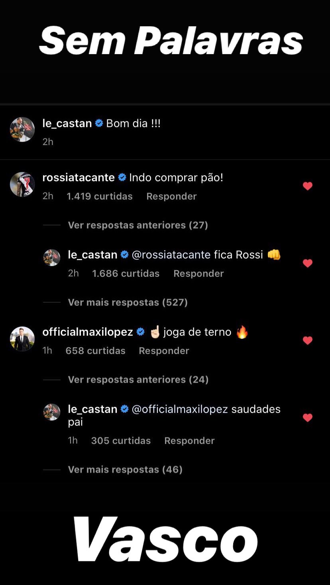View the 1.419 curtidas likes list

pyautogui.click(x=100, y=196)
